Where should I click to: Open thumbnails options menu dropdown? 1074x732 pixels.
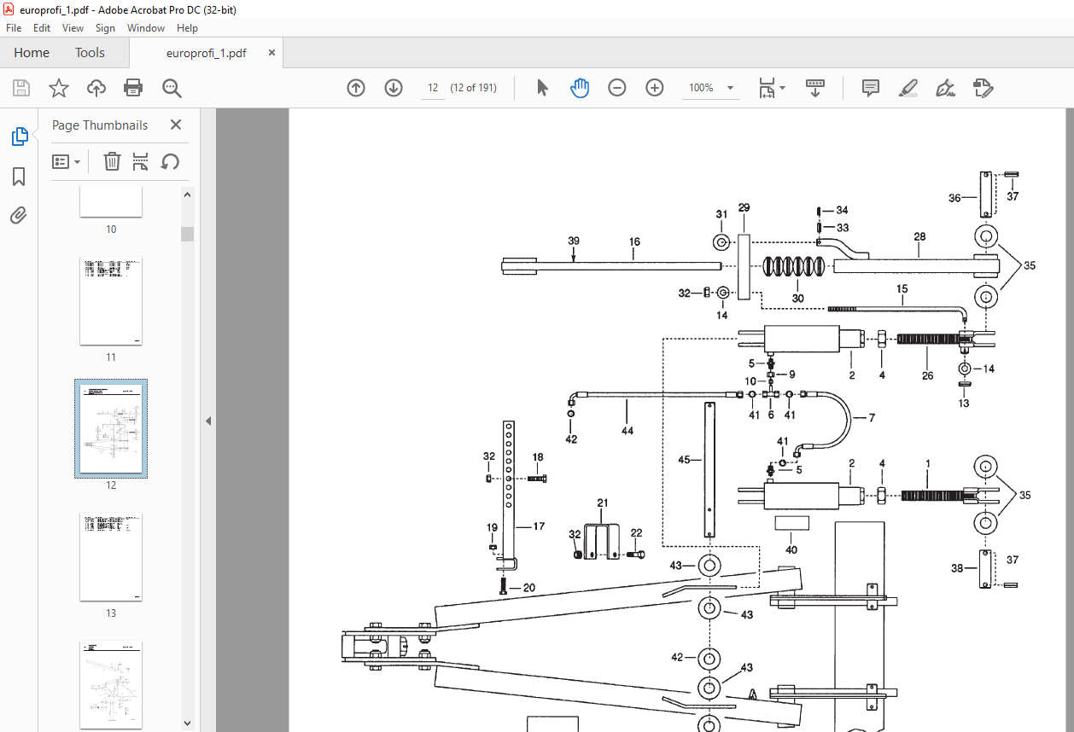pyautogui.click(x=66, y=161)
